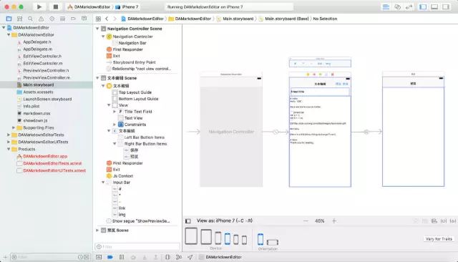Open the Symbol navigator icon
The height and width of the screenshot is (262, 458).
19,19
